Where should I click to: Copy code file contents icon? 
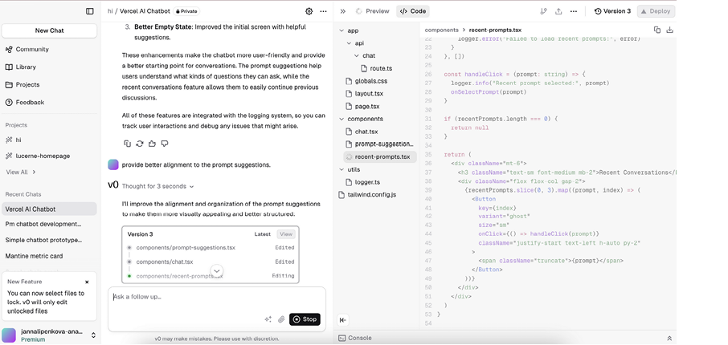(x=657, y=30)
